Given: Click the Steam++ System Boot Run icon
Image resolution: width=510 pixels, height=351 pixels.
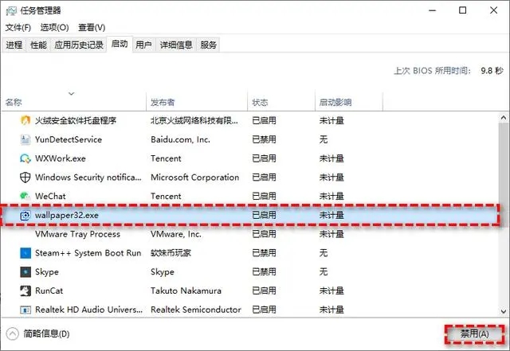Looking at the screenshot, I should point(25,253).
